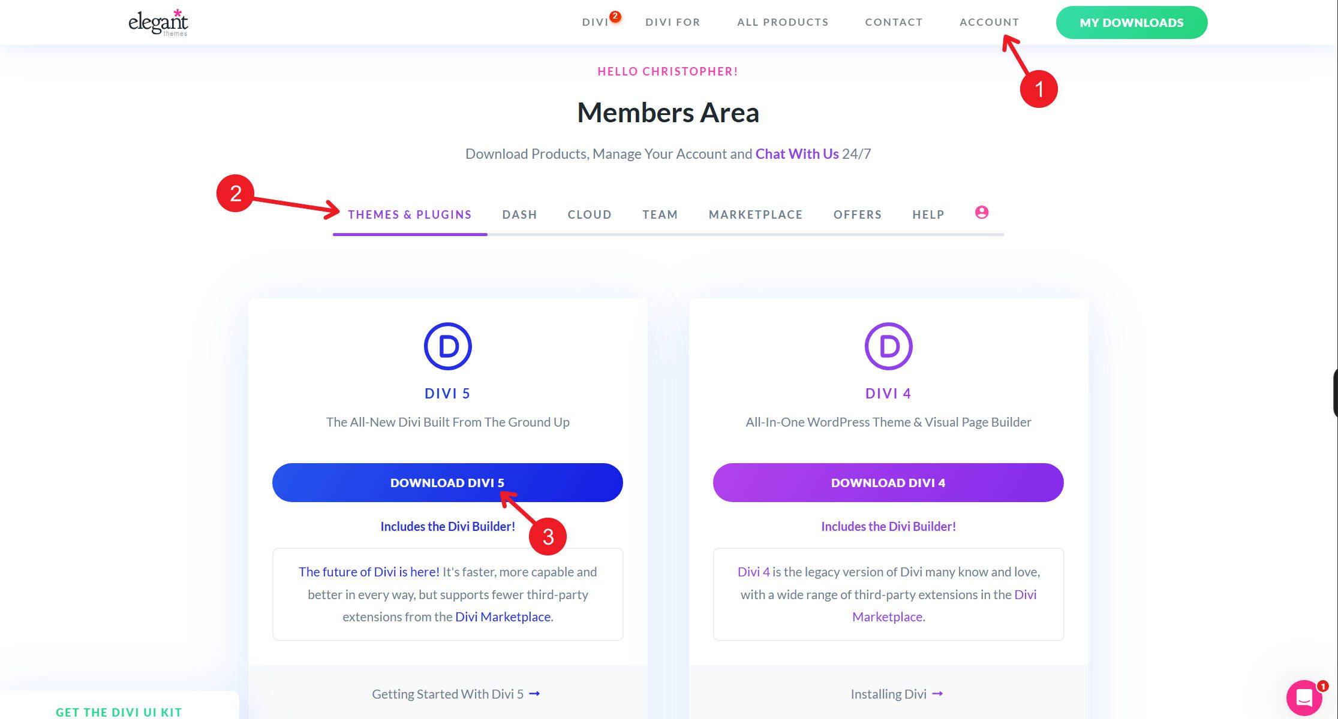Click the Elegant Themes logo
The height and width of the screenshot is (719, 1338).
(x=158, y=23)
